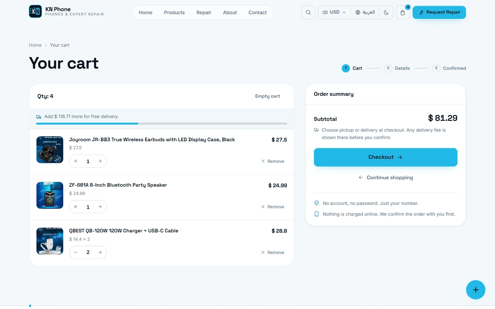495x309 pixels.
Task: Open the USD currency dropdown
Action: (334, 12)
